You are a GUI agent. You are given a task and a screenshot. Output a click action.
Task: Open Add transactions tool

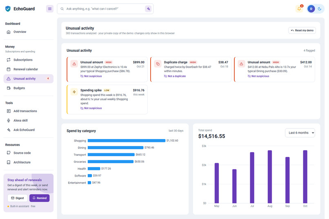click(x=29, y=111)
